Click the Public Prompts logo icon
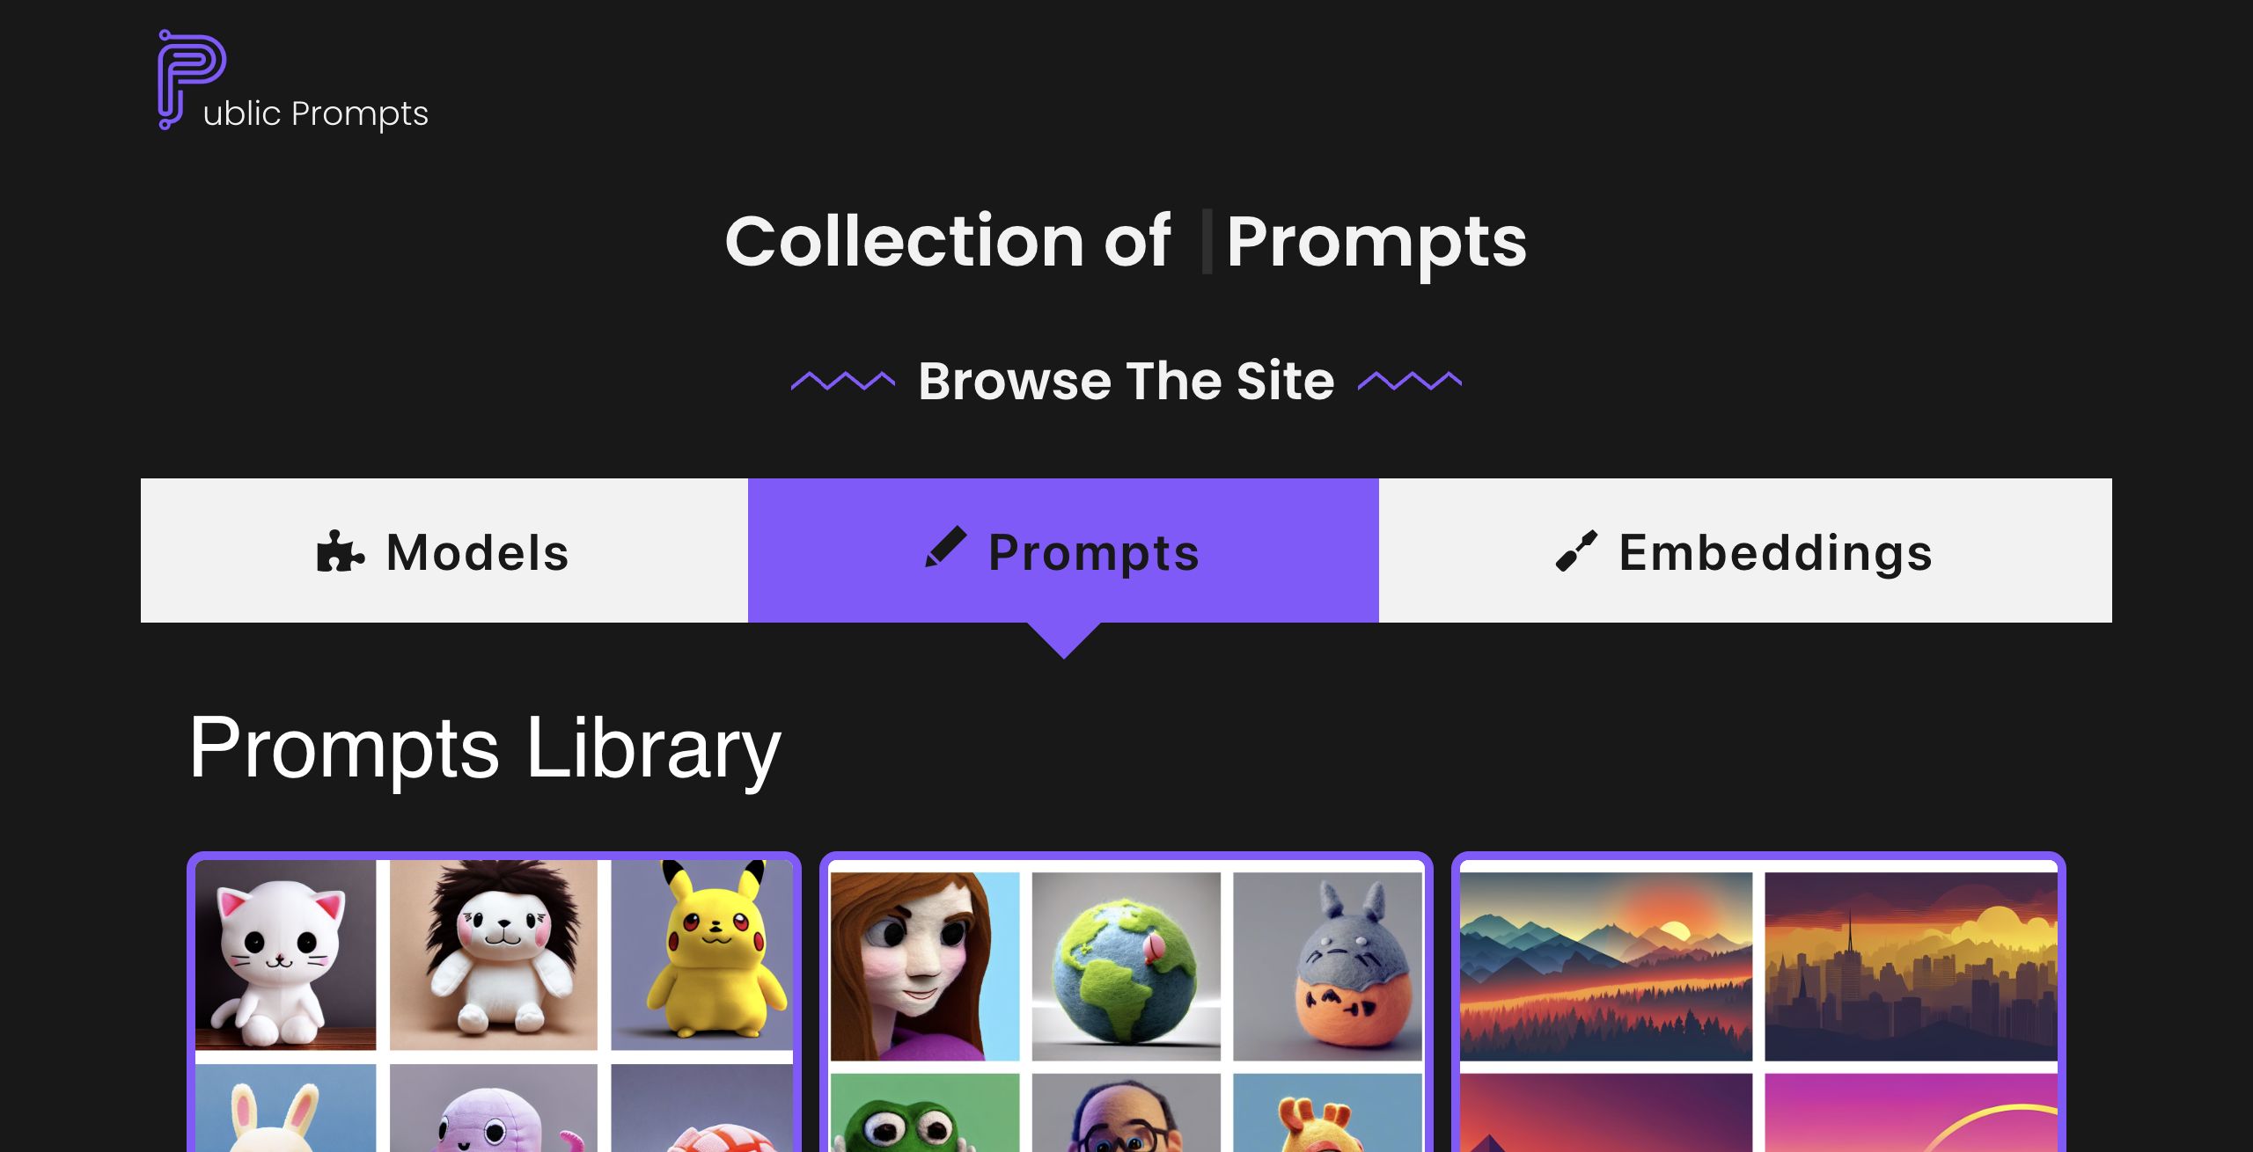This screenshot has height=1152, width=2253. (191, 79)
